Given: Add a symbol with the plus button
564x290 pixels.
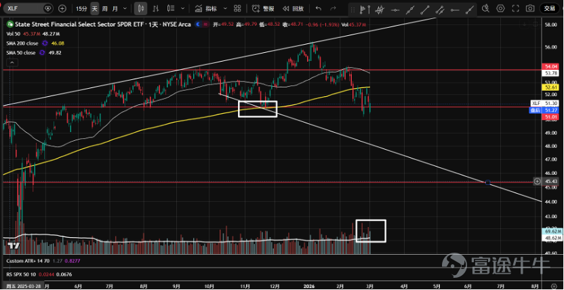Looking at the screenshot, I should (x=62, y=8).
